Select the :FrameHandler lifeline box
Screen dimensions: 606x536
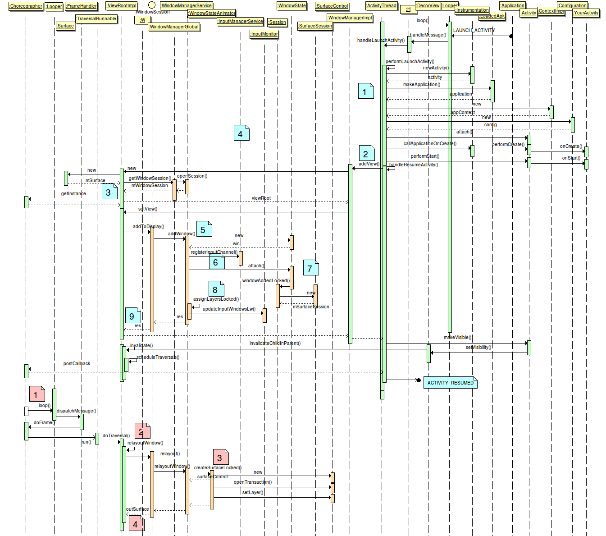[x=82, y=6]
